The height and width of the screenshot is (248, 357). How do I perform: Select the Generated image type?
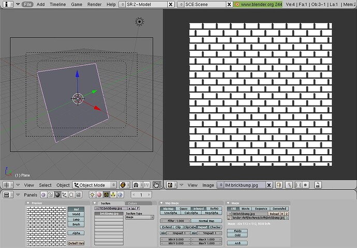279,209
